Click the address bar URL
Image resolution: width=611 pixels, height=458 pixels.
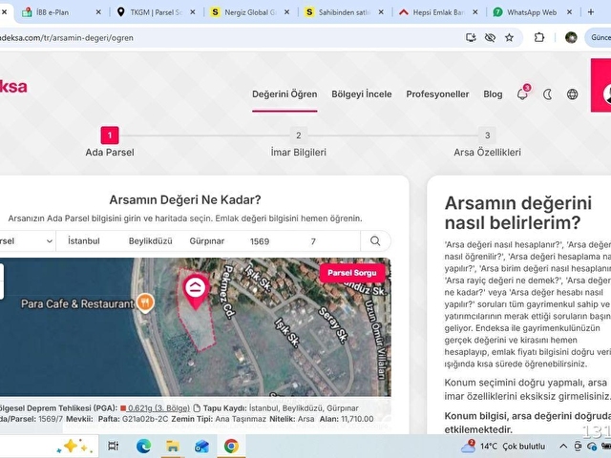[67, 38]
